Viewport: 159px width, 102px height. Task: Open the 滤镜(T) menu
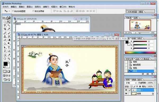(46, 7)
